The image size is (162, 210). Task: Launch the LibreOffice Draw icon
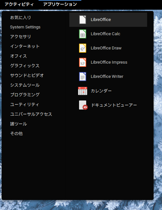coord(83,48)
